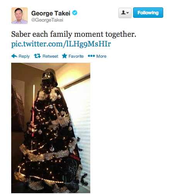Enlarge the Darth Vader Christmas tree photo

tap(51, 128)
